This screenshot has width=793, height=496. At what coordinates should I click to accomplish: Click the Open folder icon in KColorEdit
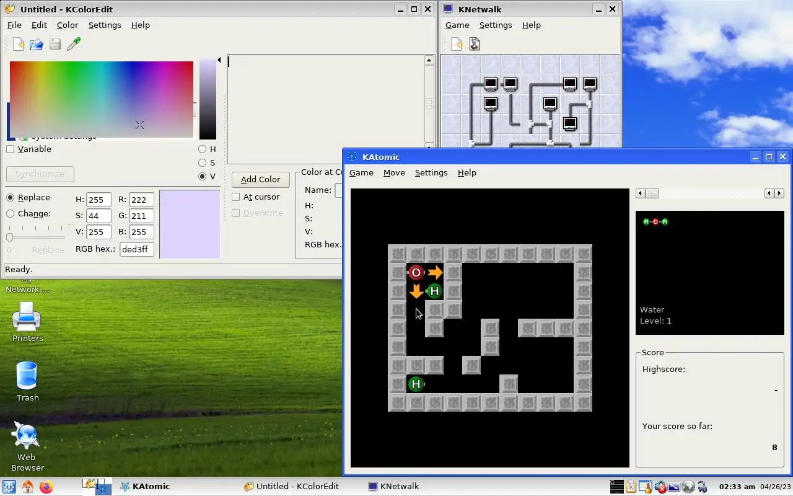coord(37,44)
